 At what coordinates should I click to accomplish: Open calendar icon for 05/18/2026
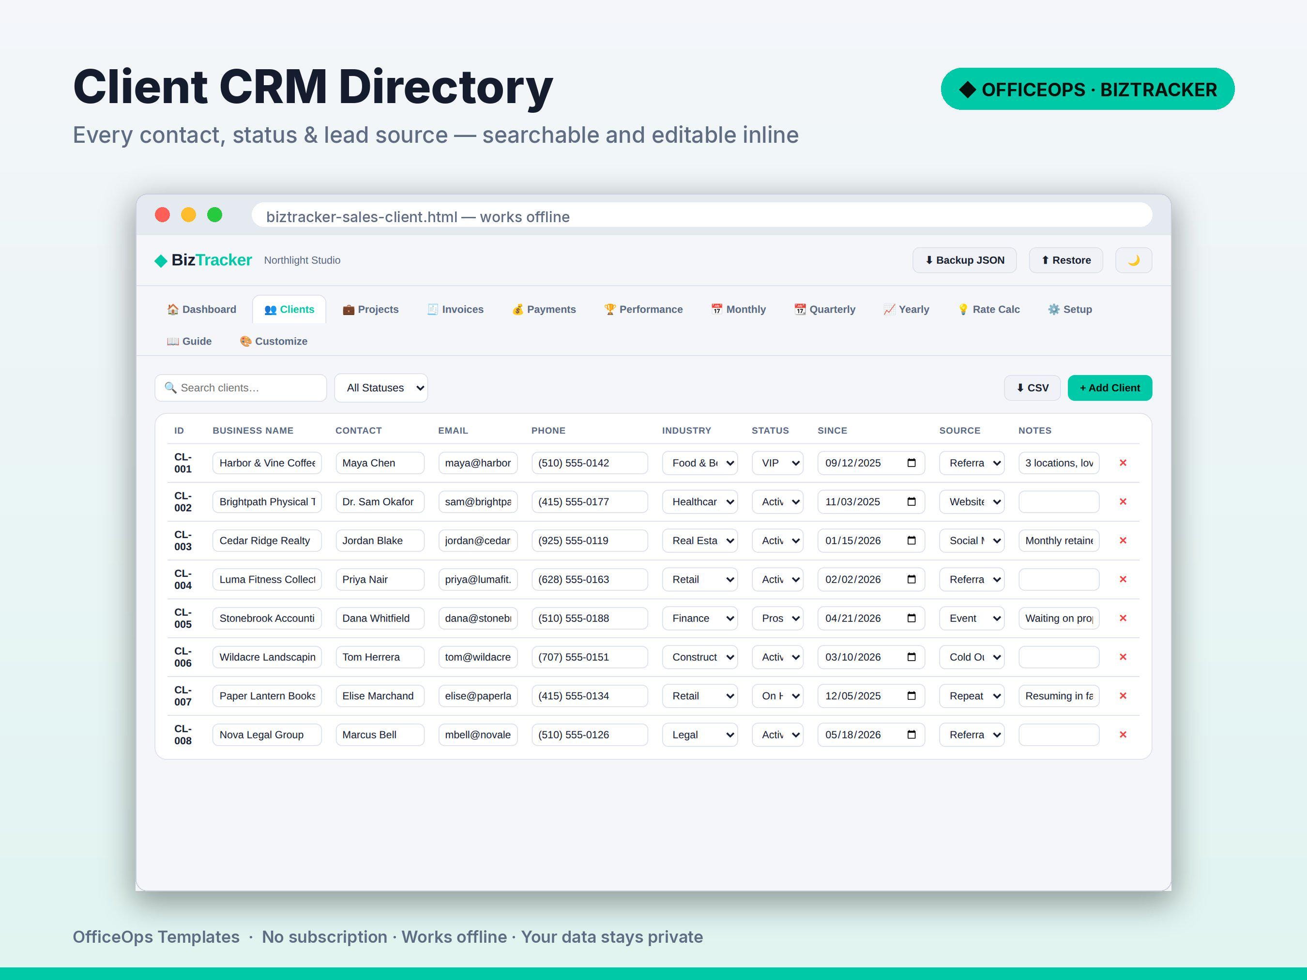click(911, 734)
